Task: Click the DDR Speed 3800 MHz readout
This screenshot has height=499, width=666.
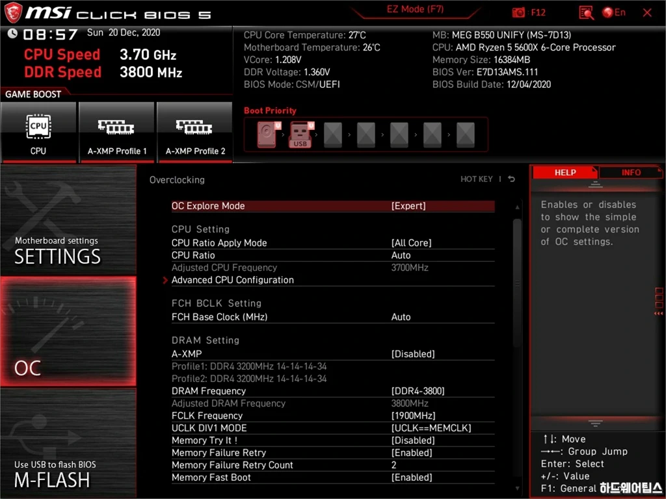Action: [103, 72]
